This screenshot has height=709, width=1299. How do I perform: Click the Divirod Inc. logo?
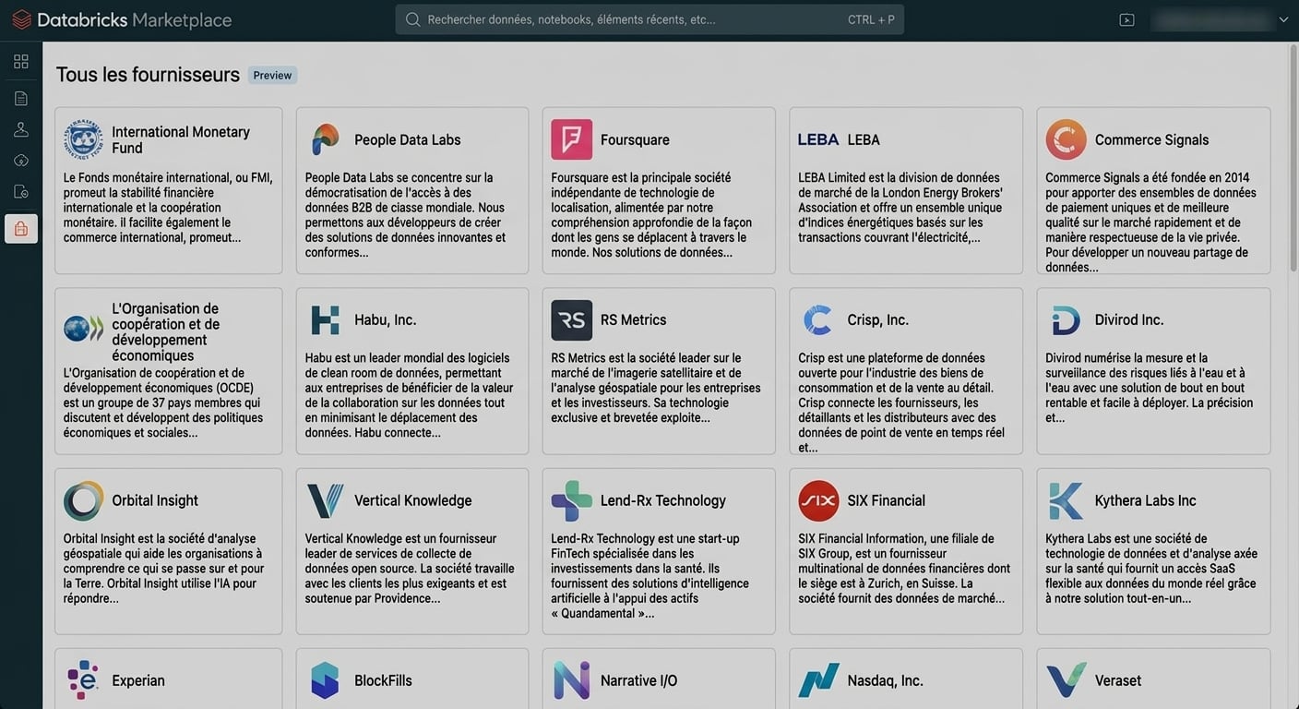click(x=1066, y=320)
